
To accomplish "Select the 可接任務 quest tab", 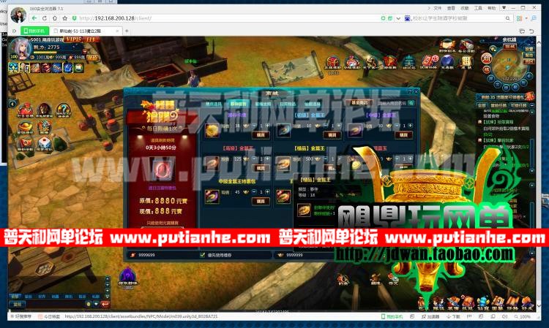I will pos(518,105).
